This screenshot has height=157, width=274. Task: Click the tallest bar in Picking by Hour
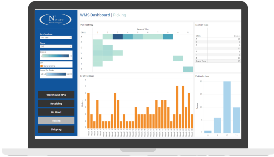227,107
